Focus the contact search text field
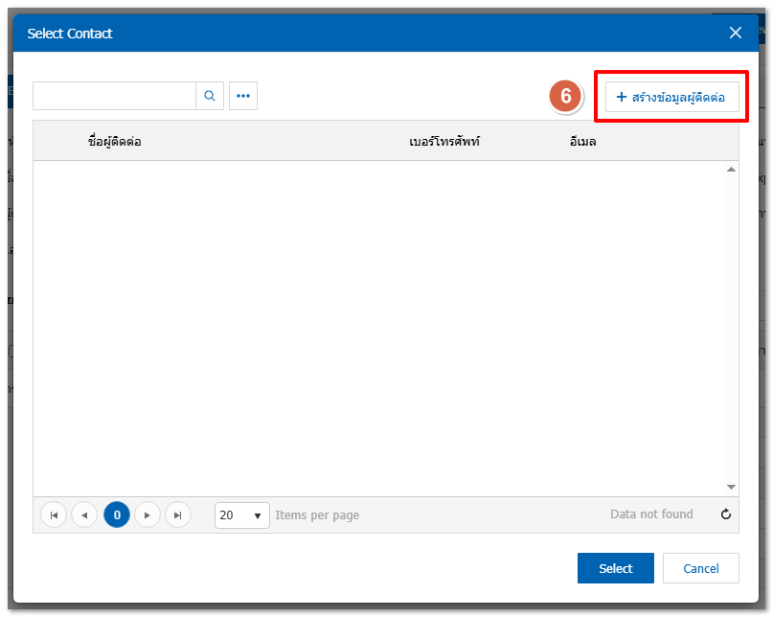 pyautogui.click(x=114, y=96)
